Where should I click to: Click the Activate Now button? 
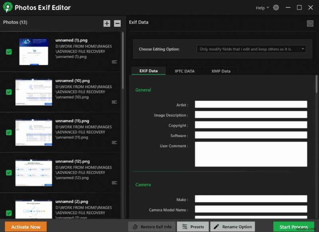click(x=25, y=226)
